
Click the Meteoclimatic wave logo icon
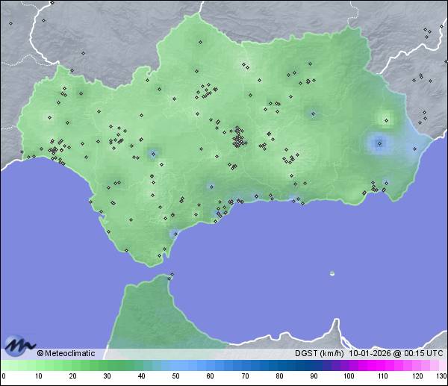point(18,346)
